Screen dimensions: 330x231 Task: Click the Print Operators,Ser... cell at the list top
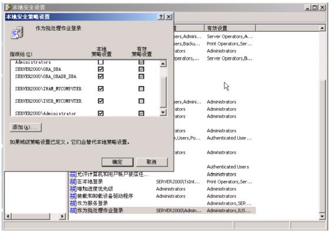pos(229,44)
